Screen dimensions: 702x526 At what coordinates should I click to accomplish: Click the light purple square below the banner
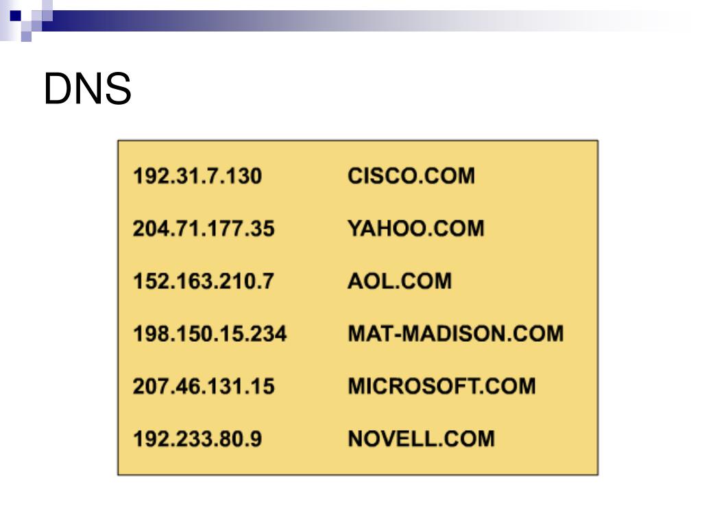(27, 36)
